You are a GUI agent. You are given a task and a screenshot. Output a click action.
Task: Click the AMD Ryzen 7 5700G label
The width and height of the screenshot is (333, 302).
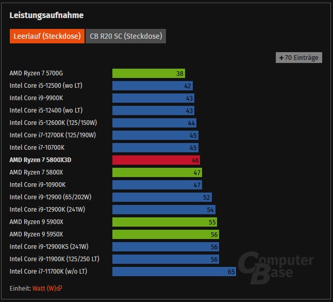[36, 73]
